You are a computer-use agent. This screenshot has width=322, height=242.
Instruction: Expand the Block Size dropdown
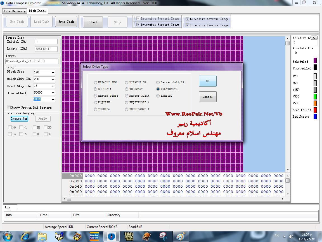point(53,73)
